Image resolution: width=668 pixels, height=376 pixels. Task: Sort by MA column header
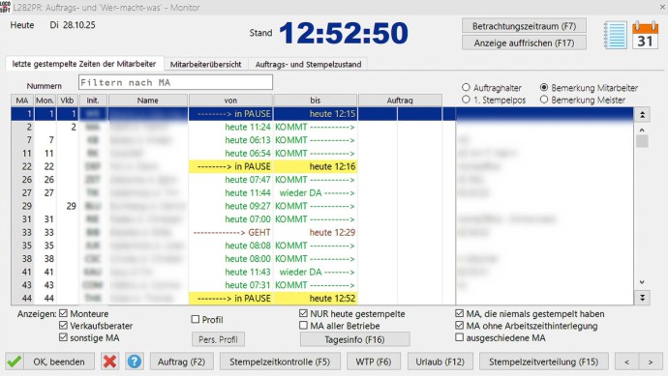(x=22, y=101)
